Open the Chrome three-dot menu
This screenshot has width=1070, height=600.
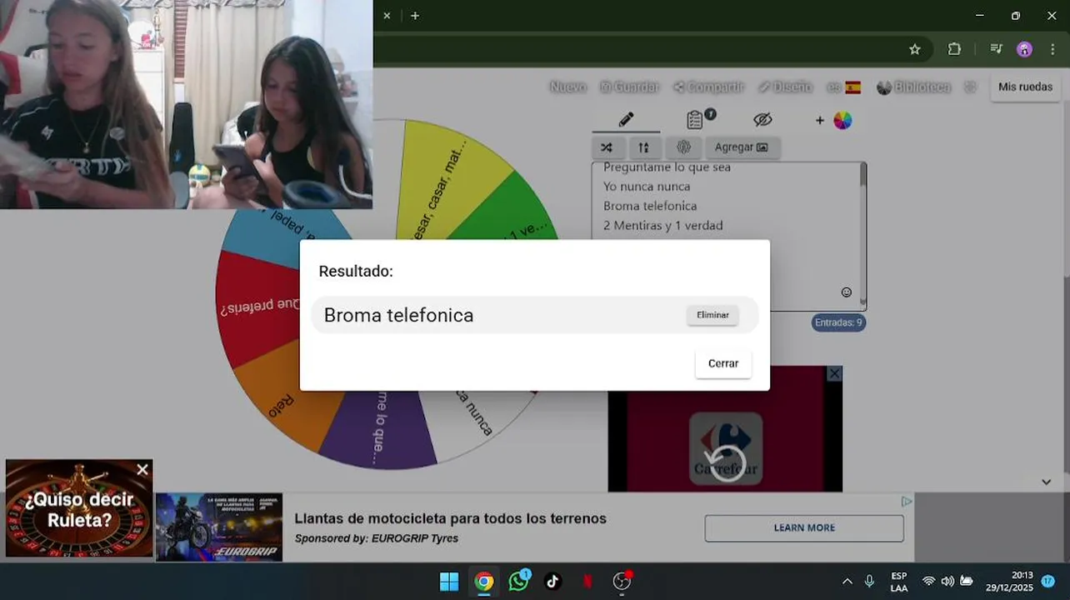[x=1052, y=49]
